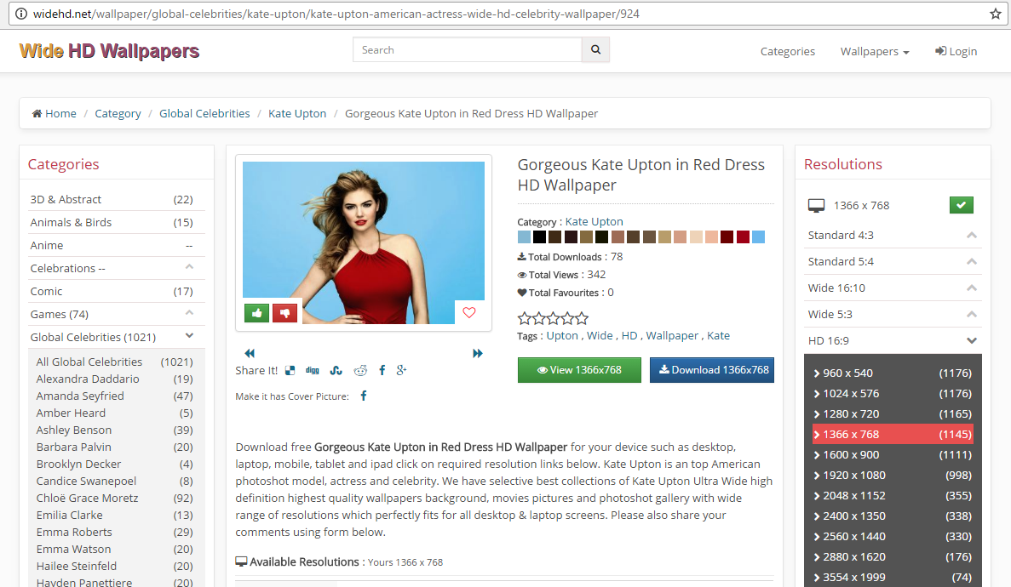This screenshot has height=587, width=1011.
Task: Dislike the wallpaper with thumbs down
Action: 284,313
